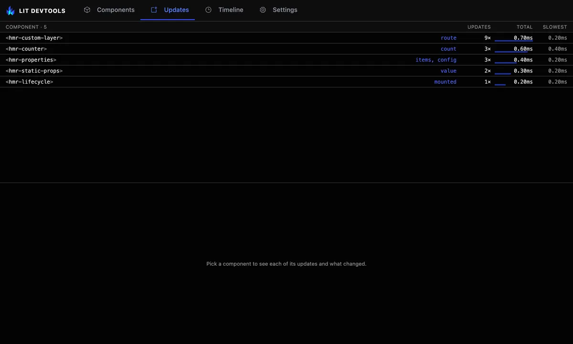
Task: Select the <hmr-counter> component row
Action: tap(286, 49)
